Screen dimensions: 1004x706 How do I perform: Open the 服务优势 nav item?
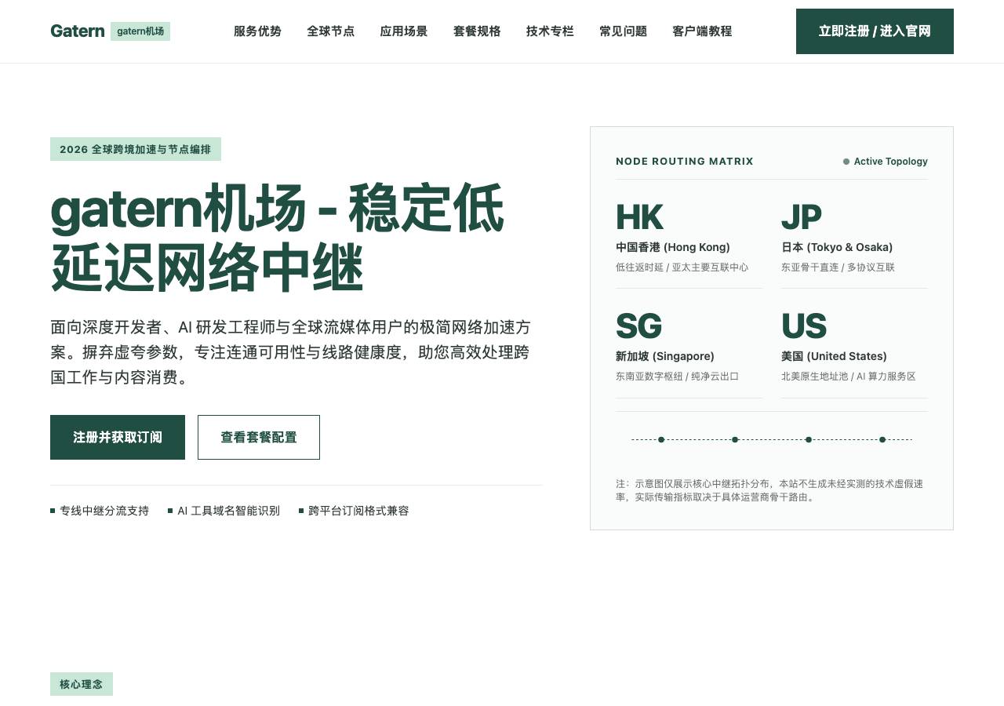[257, 31]
